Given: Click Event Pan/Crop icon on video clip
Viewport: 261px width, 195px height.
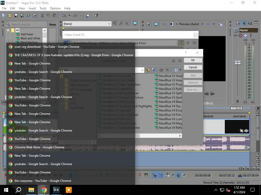Looking at the screenshot, I should pos(242,131).
